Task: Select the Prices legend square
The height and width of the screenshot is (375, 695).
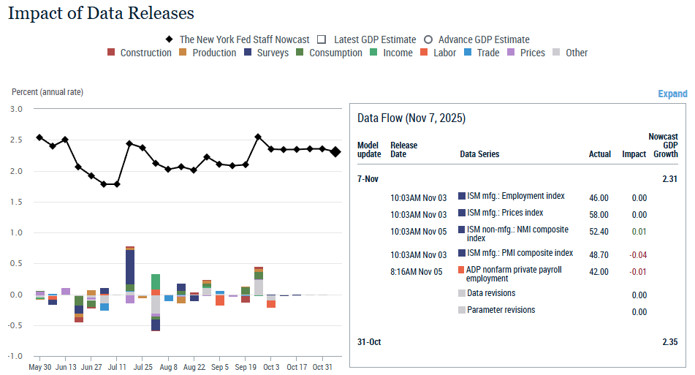Action: coord(512,53)
